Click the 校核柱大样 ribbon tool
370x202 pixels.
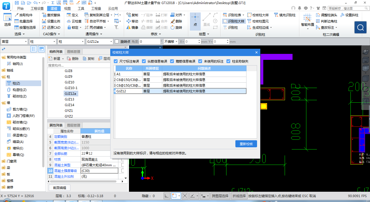(258, 15)
